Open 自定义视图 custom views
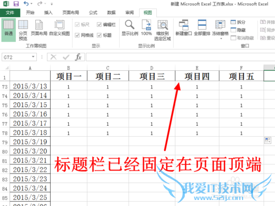 [59, 28]
